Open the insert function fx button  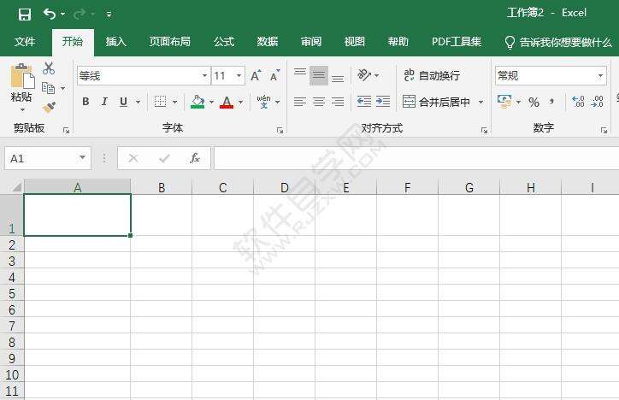[195, 158]
